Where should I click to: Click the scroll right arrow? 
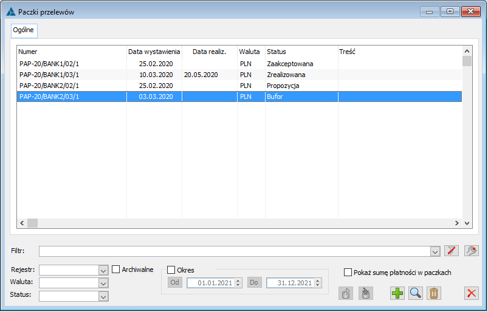click(456, 223)
